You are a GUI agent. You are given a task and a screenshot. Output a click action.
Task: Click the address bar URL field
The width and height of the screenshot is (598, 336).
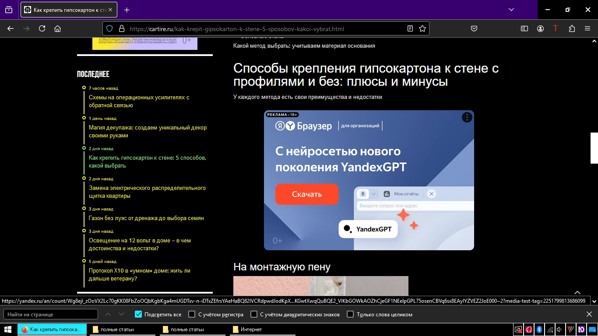(x=266, y=29)
